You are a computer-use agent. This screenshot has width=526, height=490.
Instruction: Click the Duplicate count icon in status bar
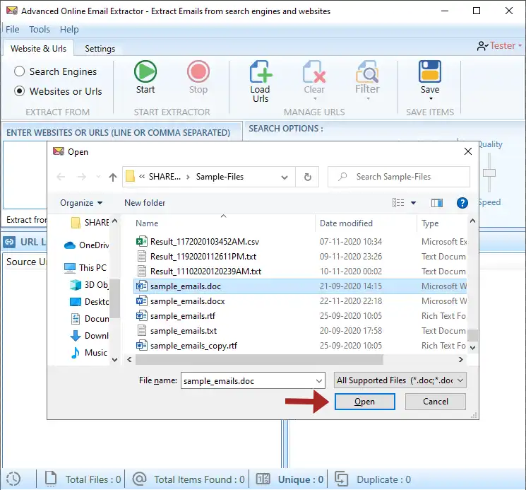341,479
